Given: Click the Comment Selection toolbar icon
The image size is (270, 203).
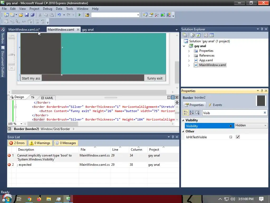Looking at the screenshot, I should click(x=37, y=21).
